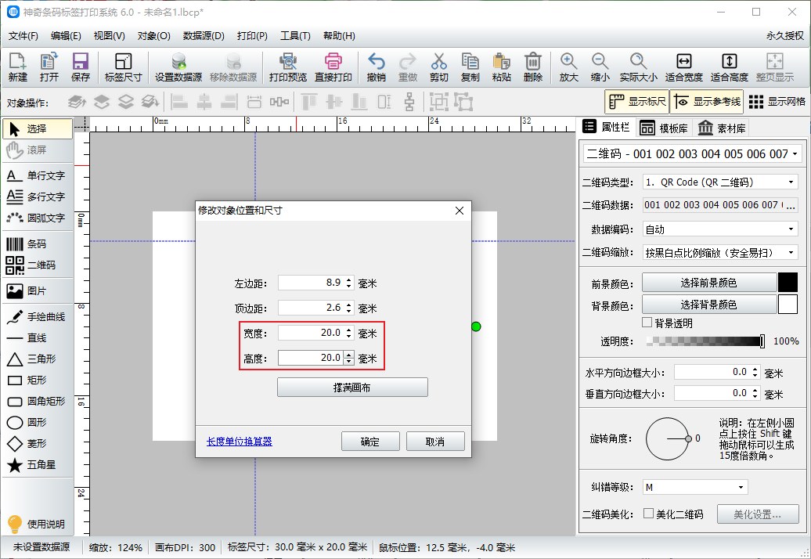The width and height of the screenshot is (811, 559).
Task: Click 取消 in the dialog
Action: [435, 442]
